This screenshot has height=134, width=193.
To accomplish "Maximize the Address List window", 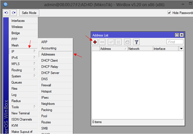I will click(x=177, y=35).
